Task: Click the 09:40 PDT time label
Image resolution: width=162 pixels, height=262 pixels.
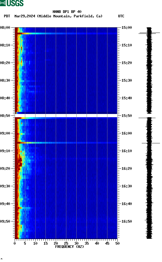Action: [5, 204]
